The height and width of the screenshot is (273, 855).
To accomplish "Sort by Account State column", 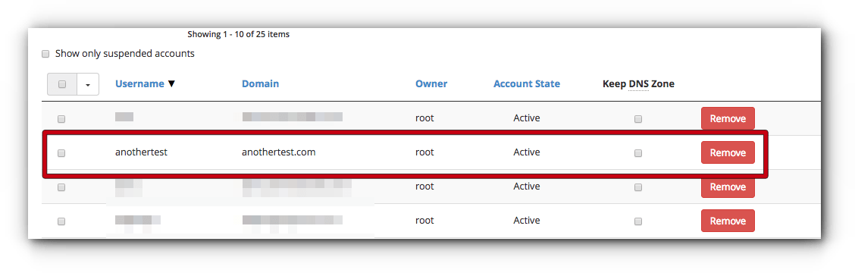I will pyautogui.click(x=527, y=84).
